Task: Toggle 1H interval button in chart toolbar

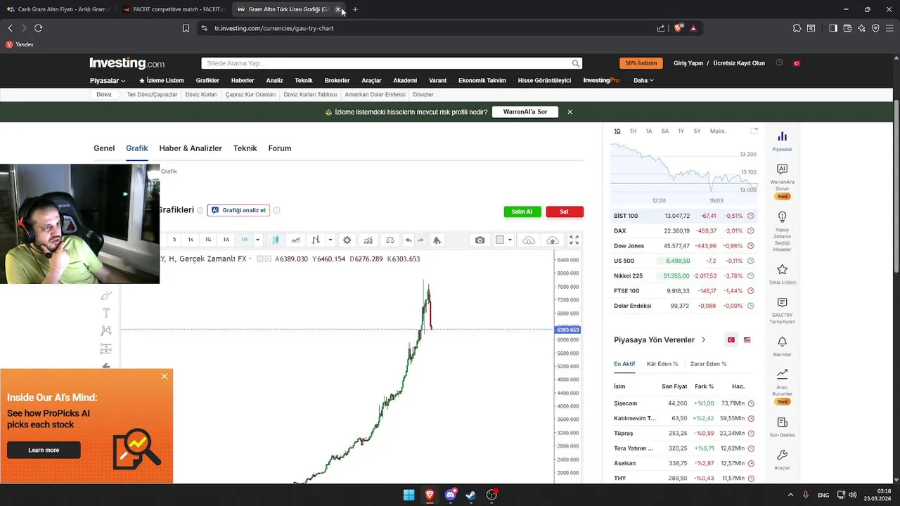Action: tap(245, 240)
